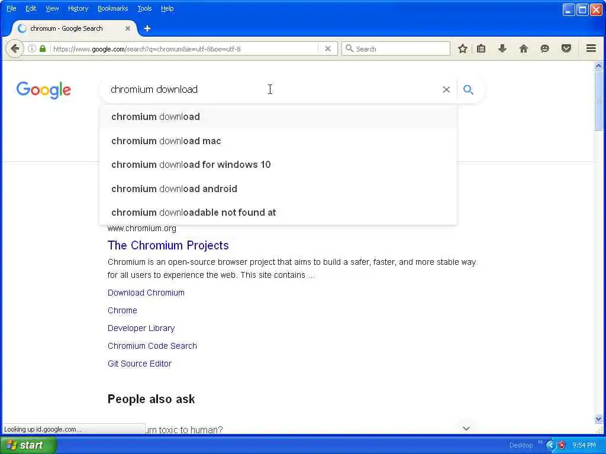Open the downloads arrow icon
This screenshot has height=454, width=606.
(x=502, y=48)
